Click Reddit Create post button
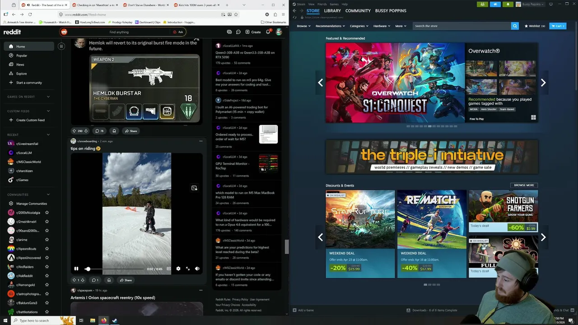Screen dimensions: 578x325 tap(253, 32)
